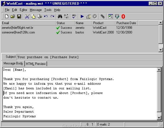The image size is (164, 128).
Task: Save using the floppy disk icon
Action: (x=19, y=16)
